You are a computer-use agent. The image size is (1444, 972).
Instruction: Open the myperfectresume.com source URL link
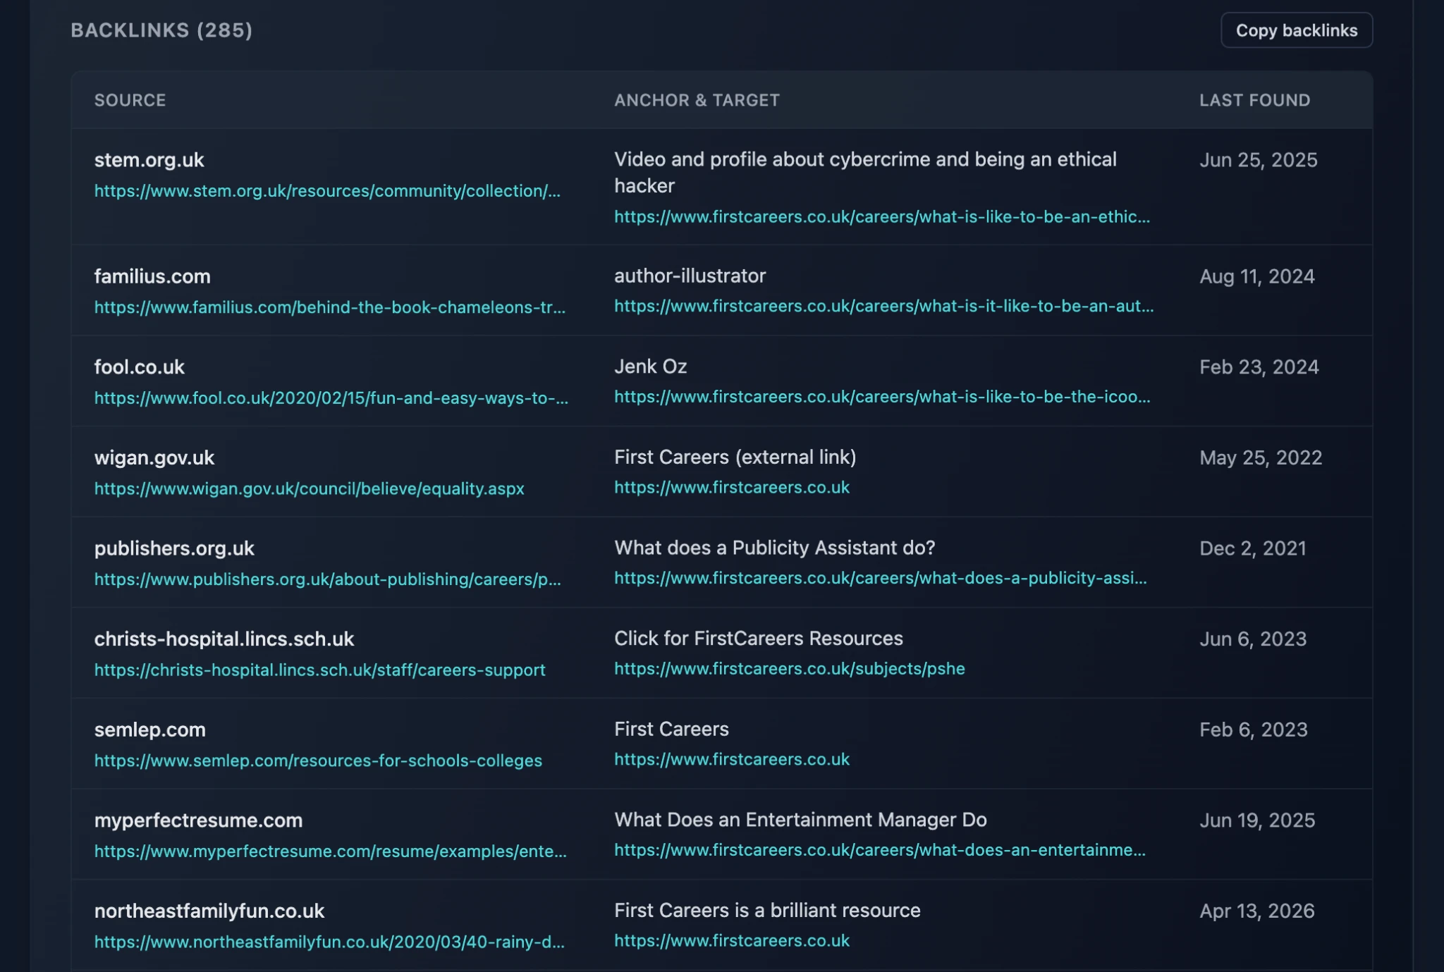click(x=330, y=851)
